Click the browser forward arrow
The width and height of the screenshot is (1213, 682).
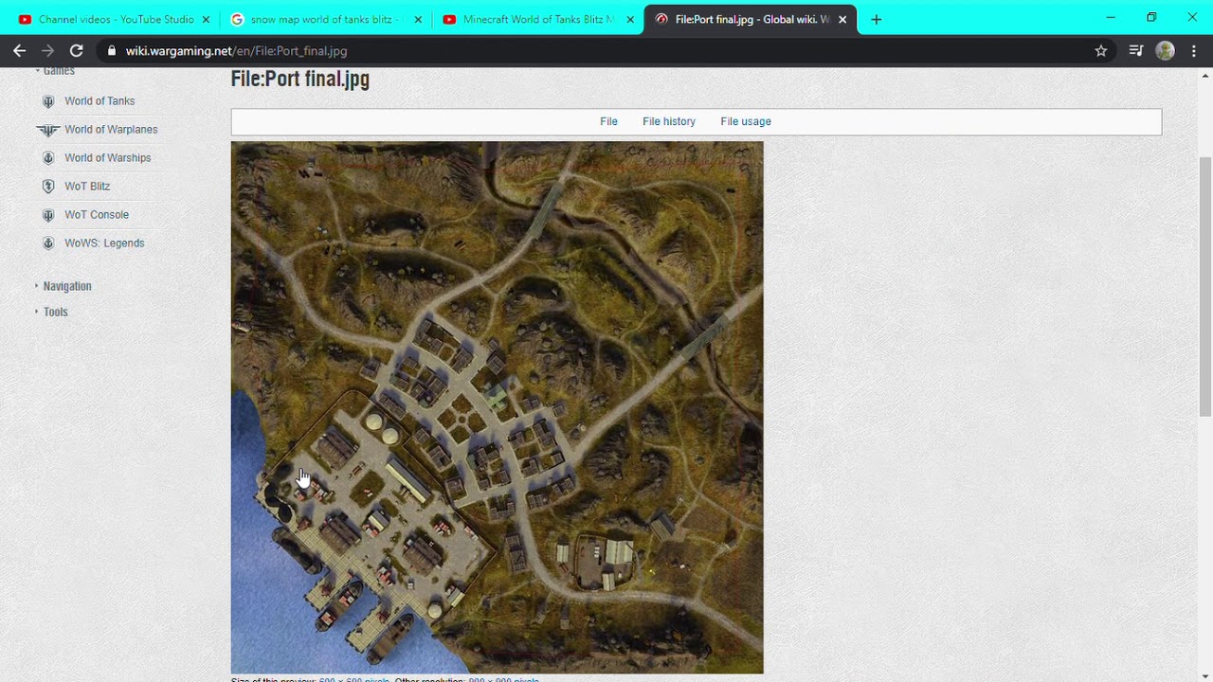point(47,51)
